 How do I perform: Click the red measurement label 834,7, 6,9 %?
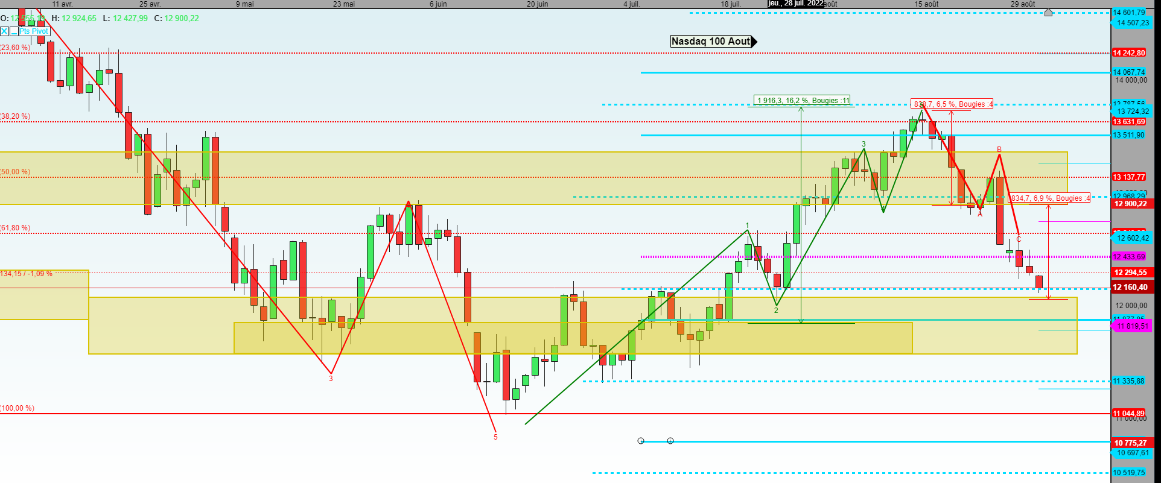pos(1050,198)
